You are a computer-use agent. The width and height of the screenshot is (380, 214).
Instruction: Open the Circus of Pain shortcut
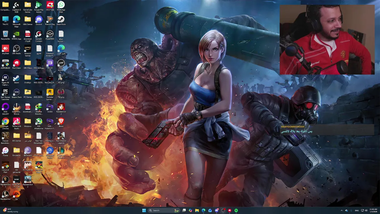(5, 167)
